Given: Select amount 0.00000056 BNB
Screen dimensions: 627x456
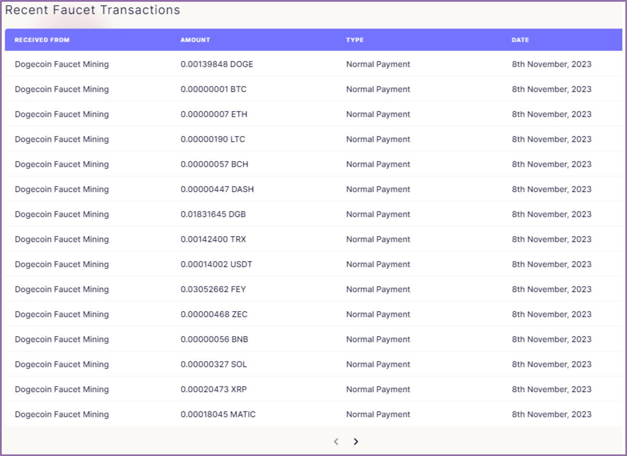Looking at the screenshot, I should [x=214, y=340].
